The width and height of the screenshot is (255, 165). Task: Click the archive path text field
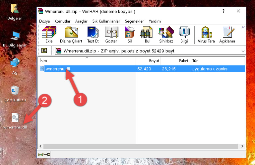click(151, 51)
